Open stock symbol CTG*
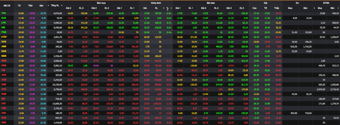 point(4,37)
